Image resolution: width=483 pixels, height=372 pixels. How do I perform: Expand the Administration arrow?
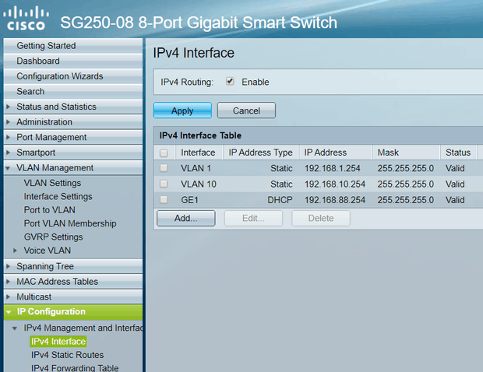pos(9,122)
